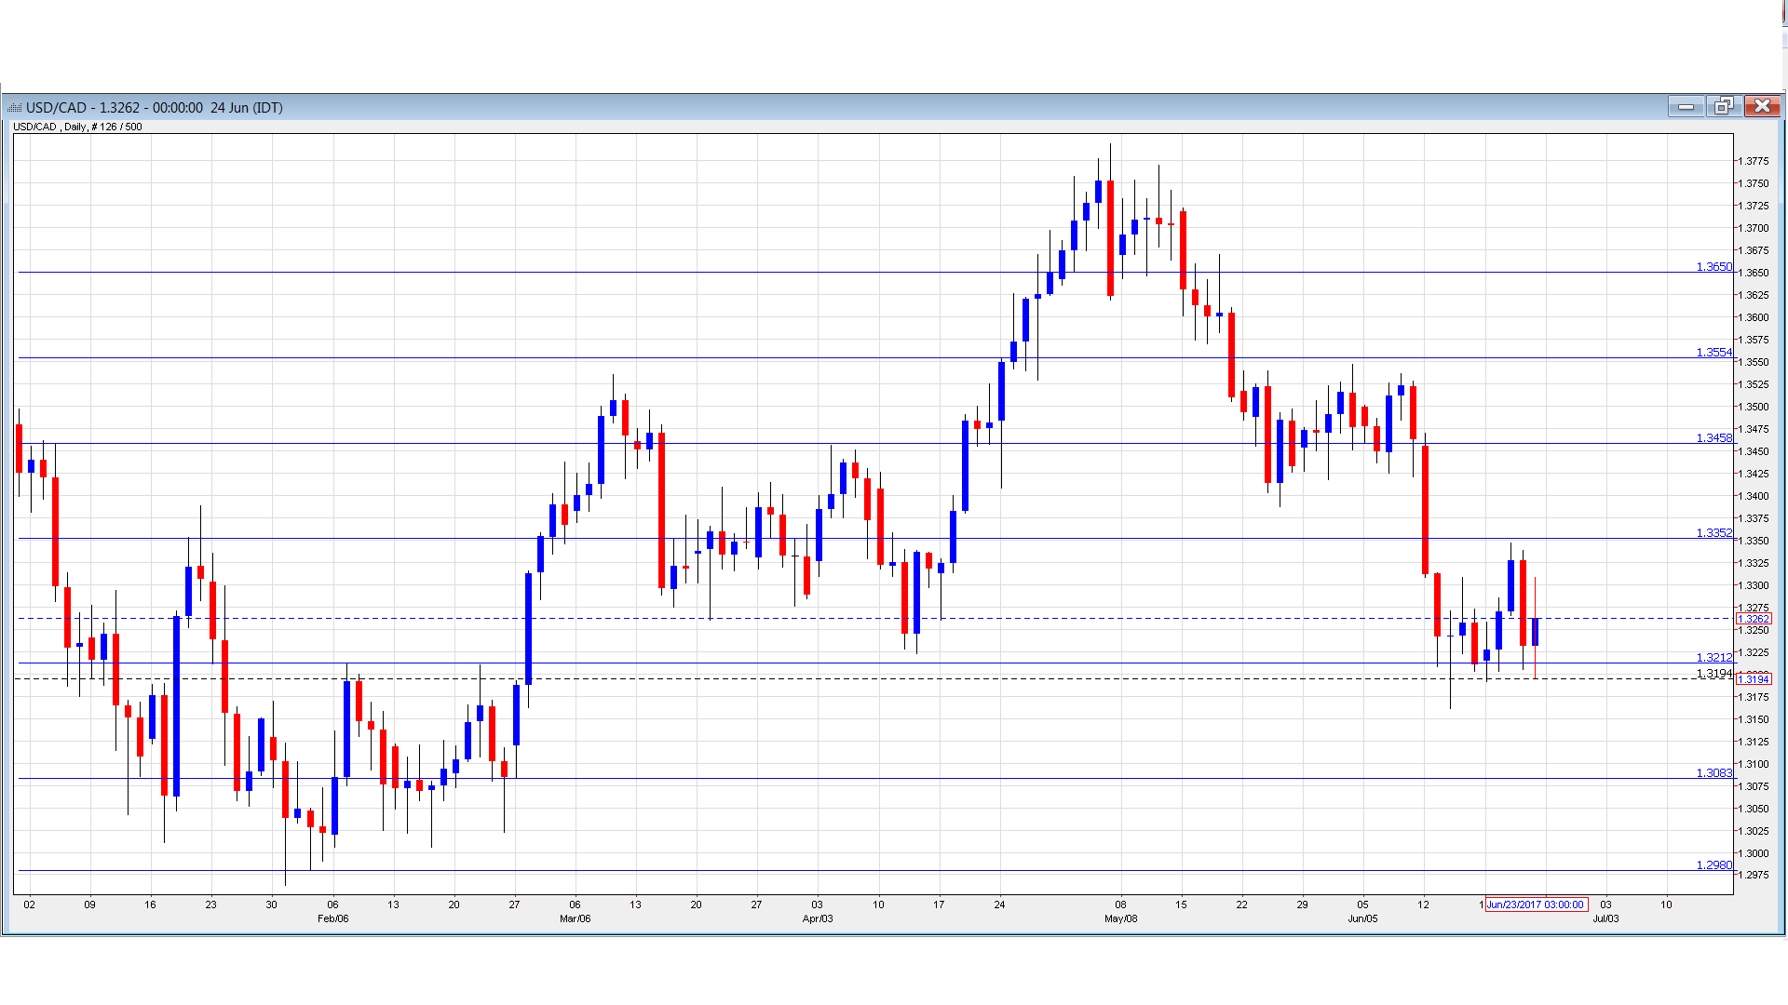Image resolution: width=1788 pixels, height=1005 pixels.
Task: Select the 1.3650 resistance line label
Action: (1713, 265)
